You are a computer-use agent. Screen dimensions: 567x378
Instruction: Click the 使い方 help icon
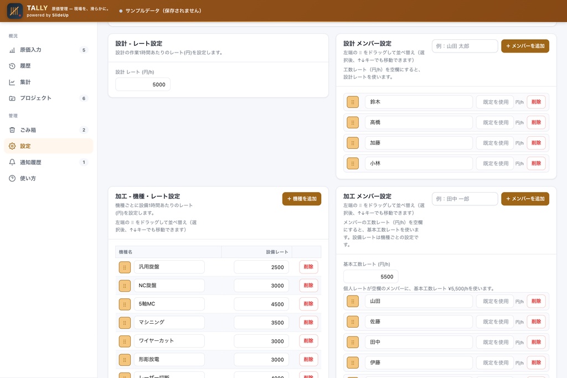(x=12, y=178)
